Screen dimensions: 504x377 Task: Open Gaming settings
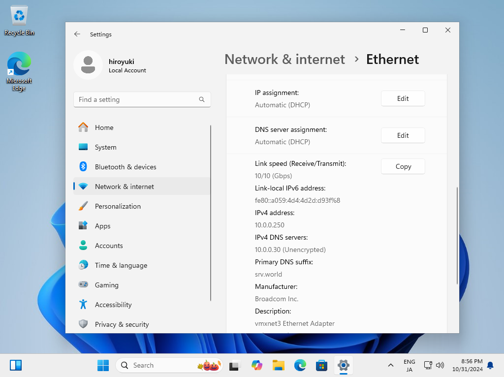point(106,285)
